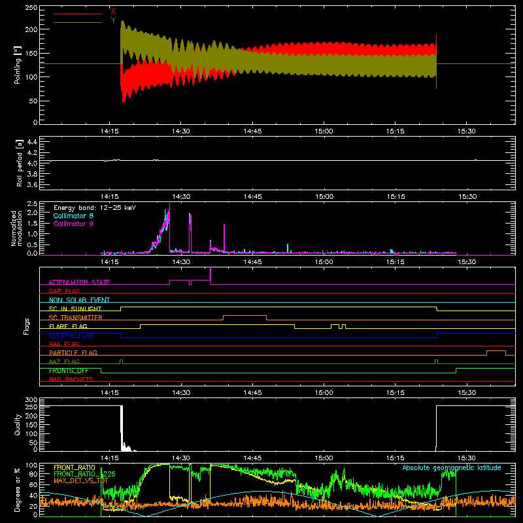Click the yellow FRONT_RATIO legend entry
This screenshot has height=523, width=523.
click(75, 467)
